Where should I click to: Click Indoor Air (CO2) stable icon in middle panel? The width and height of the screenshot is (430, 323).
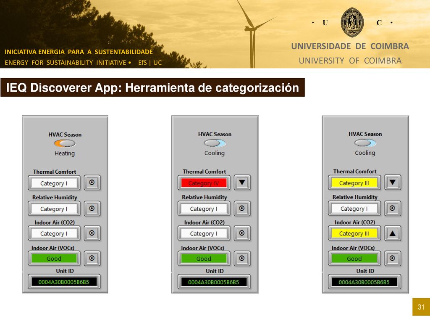pyautogui.click(x=242, y=233)
